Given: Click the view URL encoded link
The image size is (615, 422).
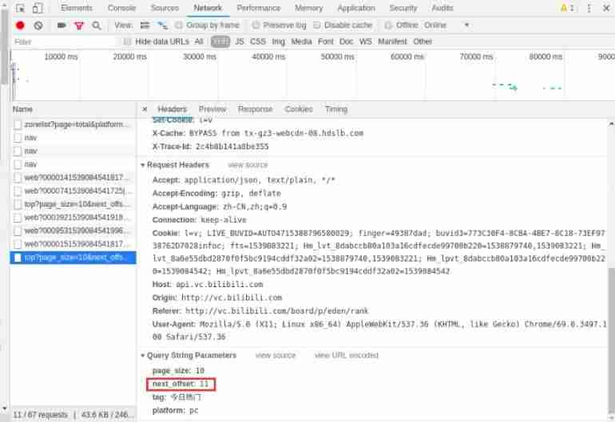Looking at the screenshot, I should [x=347, y=355].
